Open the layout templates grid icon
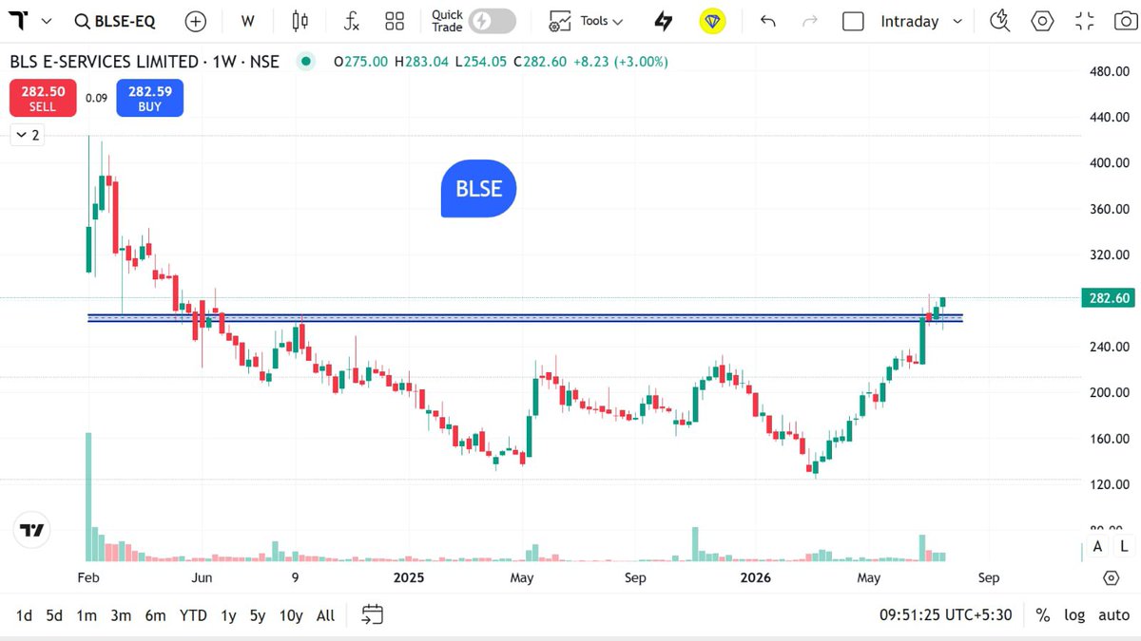 395,21
